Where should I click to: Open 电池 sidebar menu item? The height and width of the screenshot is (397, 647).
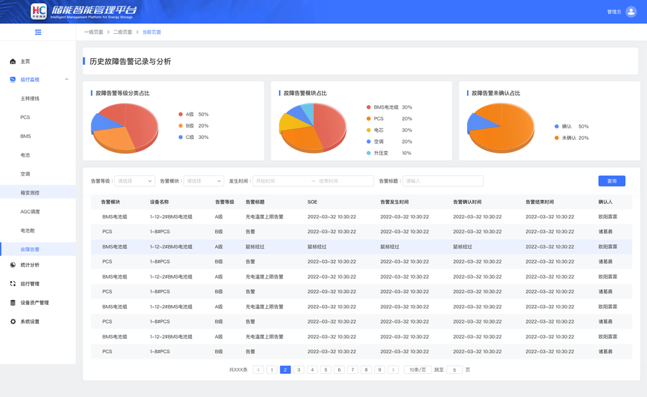tap(25, 155)
